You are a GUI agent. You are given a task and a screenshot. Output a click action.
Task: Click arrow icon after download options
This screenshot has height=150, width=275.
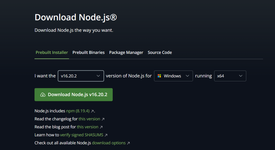pyautogui.click(x=128, y=143)
